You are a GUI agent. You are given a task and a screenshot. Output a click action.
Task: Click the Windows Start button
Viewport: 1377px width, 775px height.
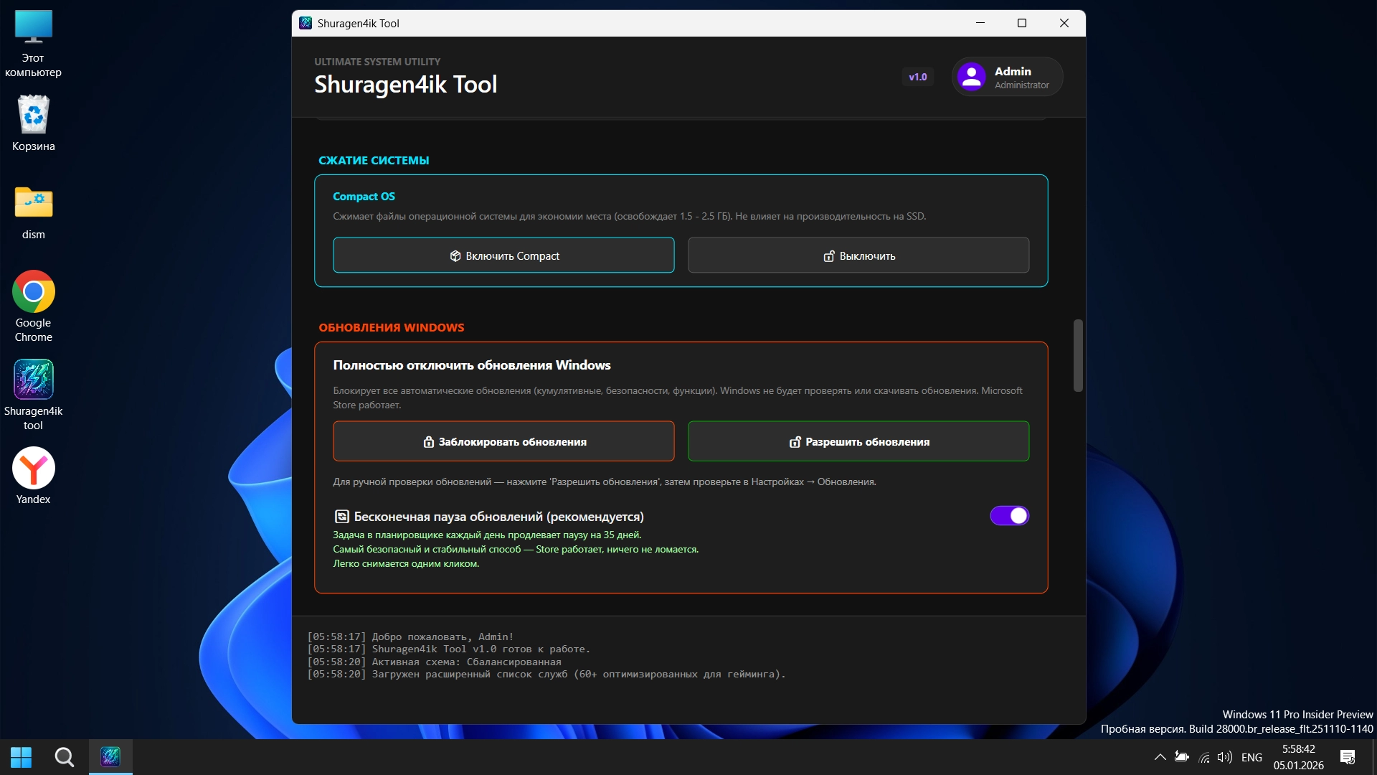21,757
